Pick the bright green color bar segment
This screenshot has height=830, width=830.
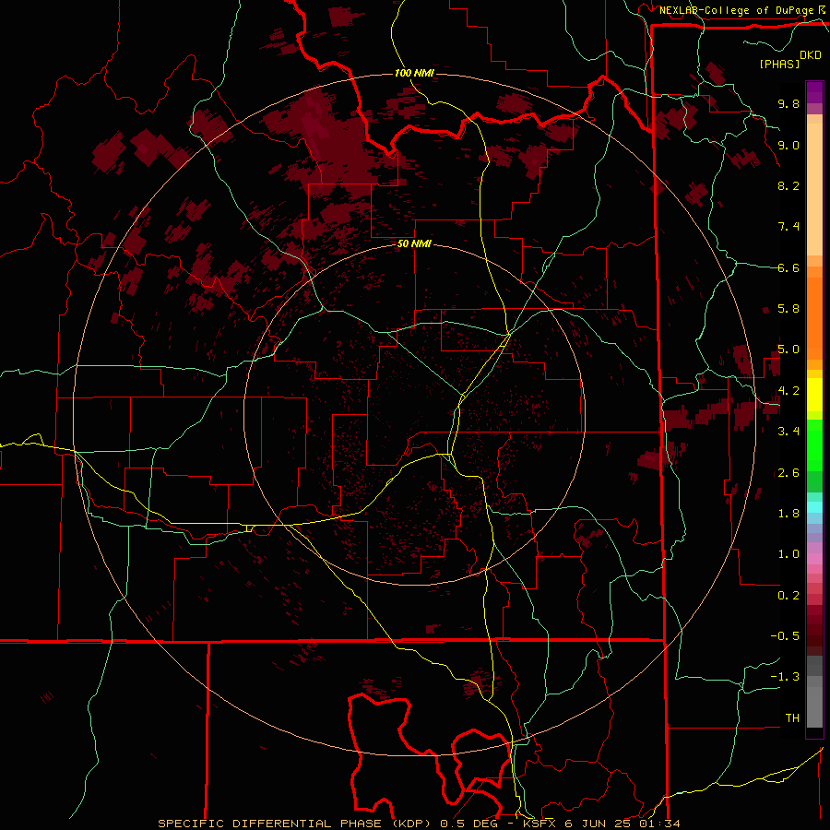814,445
